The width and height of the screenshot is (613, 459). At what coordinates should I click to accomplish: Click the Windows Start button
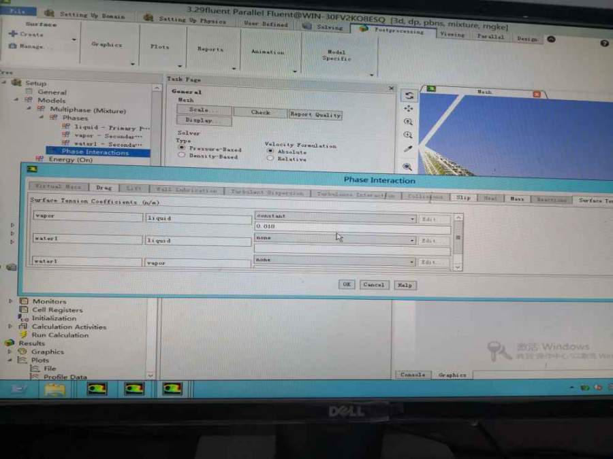click(18, 389)
